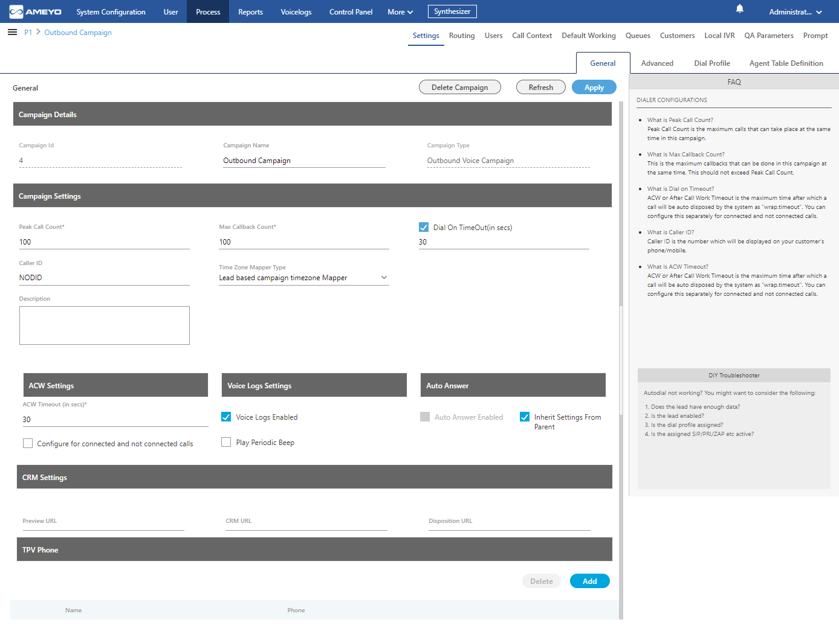Switch to the Settings tab
Image resolution: width=839 pixels, height=631 pixels.
coord(426,36)
